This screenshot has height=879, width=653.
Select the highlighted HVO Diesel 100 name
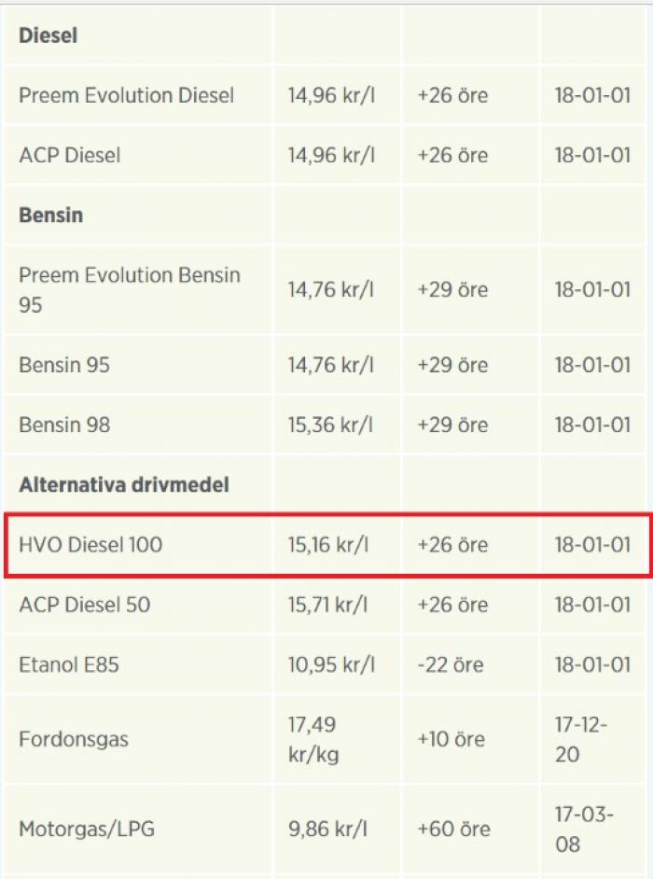click(x=90, y=545)
